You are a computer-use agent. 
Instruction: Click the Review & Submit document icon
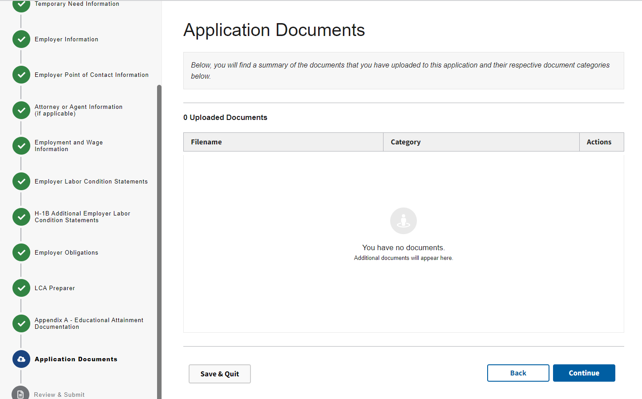(20, 394)
